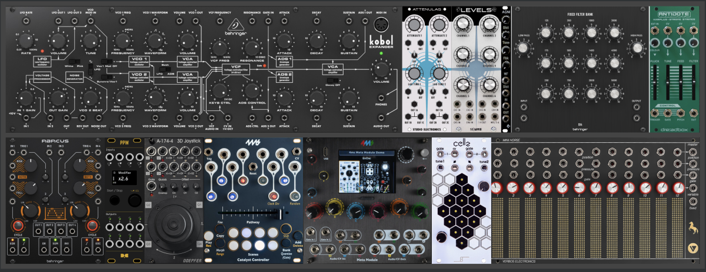Image resolution: width=706 pixels, height=272 pixels.
Task: Click the IN 1 GAIN knob
Action: 25,98
